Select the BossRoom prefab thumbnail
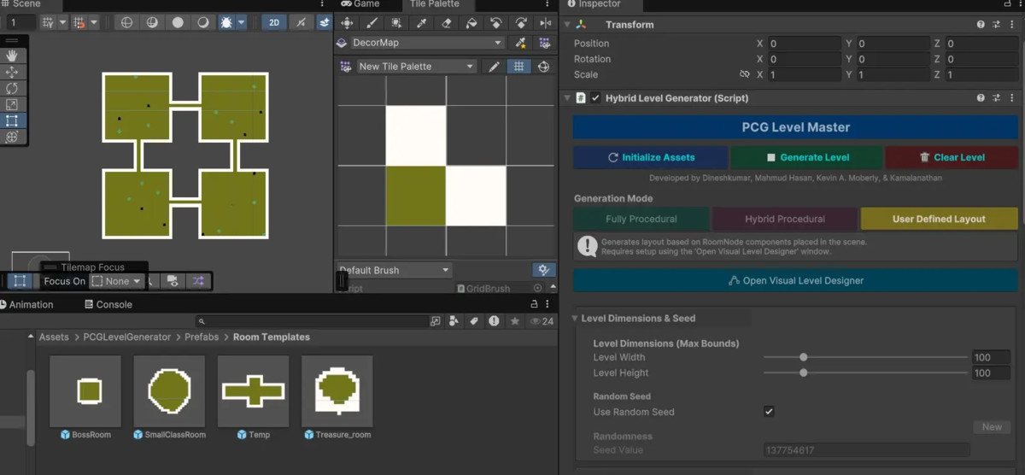Viewport: 1025px width, 475px height. coord(85,390)
